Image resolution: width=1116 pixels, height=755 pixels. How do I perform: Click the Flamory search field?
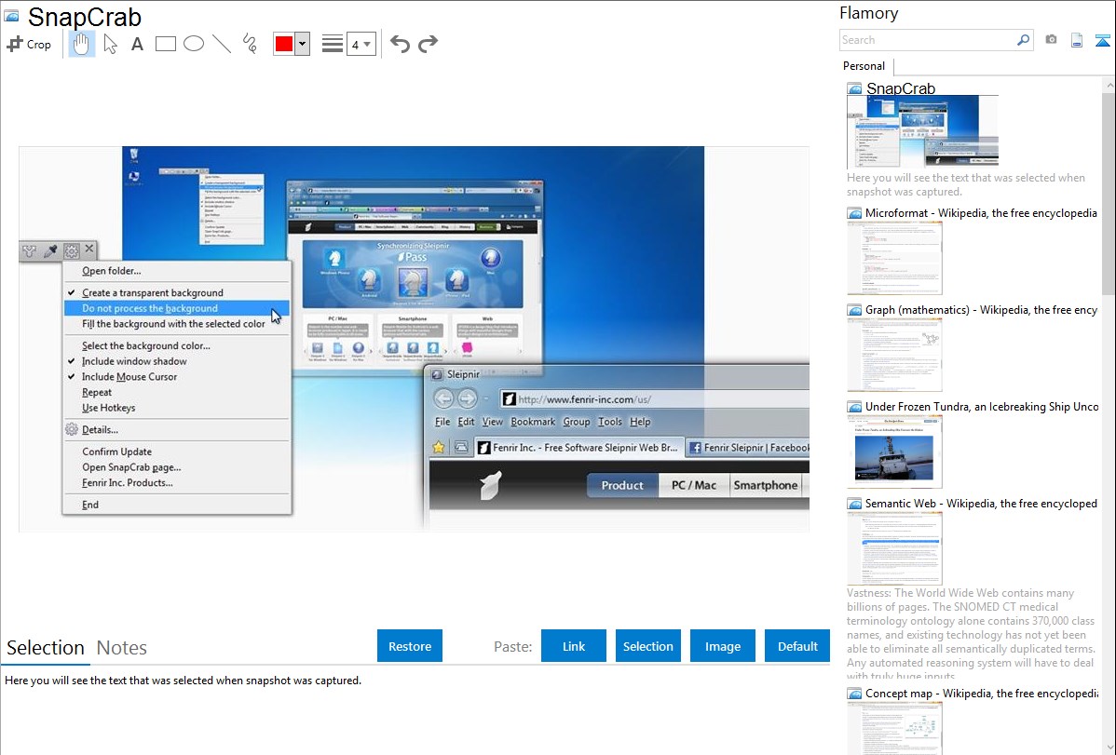coord(926,40)
